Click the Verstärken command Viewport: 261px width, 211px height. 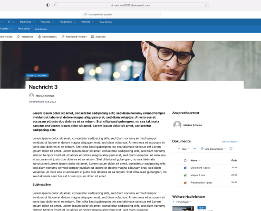(25, 37)
